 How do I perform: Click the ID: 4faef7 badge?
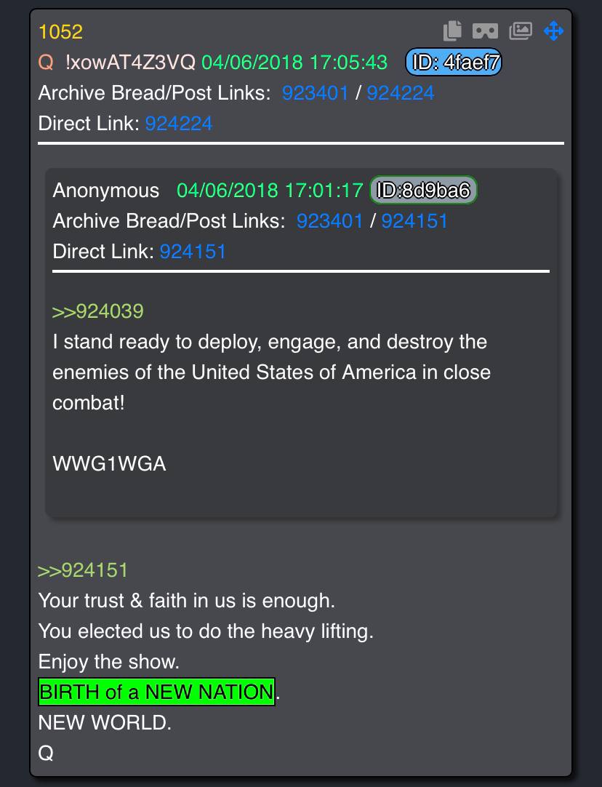pos(454,63)
